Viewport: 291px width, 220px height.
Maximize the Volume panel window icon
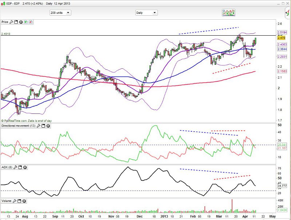(19, 201)
